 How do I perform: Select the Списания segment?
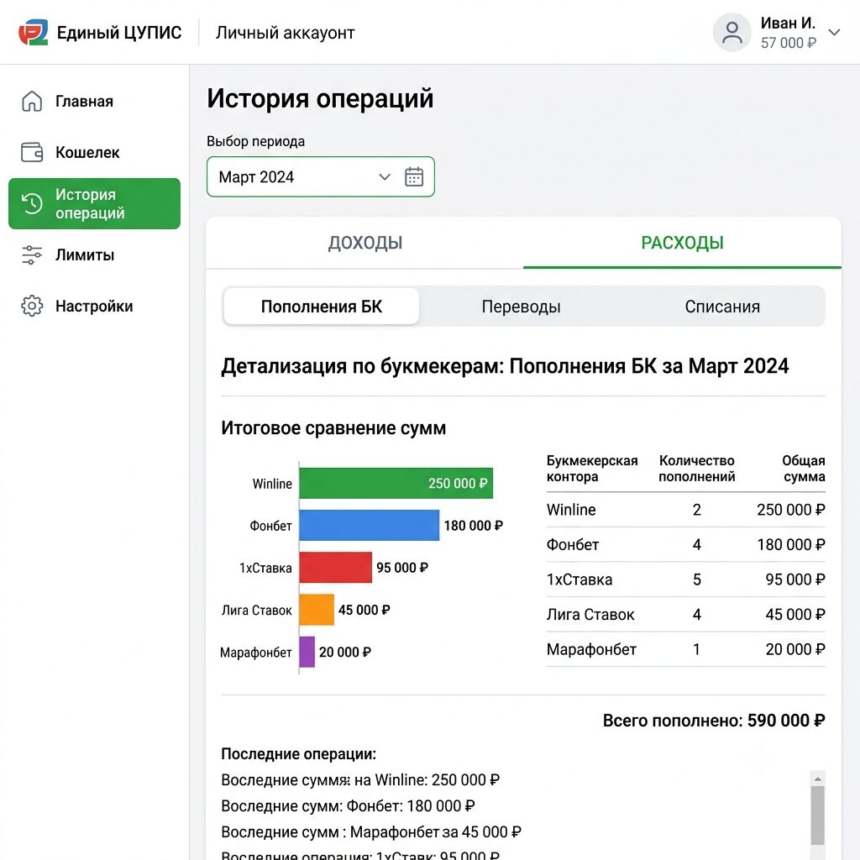point(722,306)
